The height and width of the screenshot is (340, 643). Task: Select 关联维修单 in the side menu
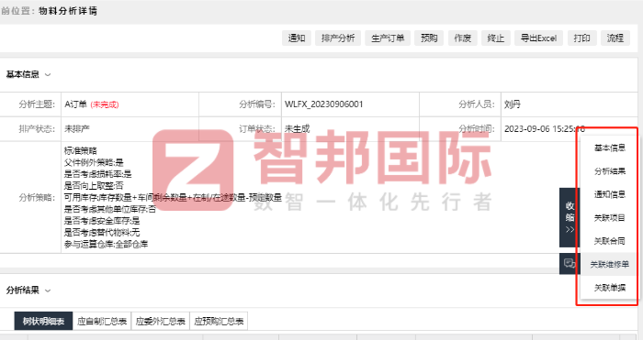pyautogui.click(x=610, y=264)
